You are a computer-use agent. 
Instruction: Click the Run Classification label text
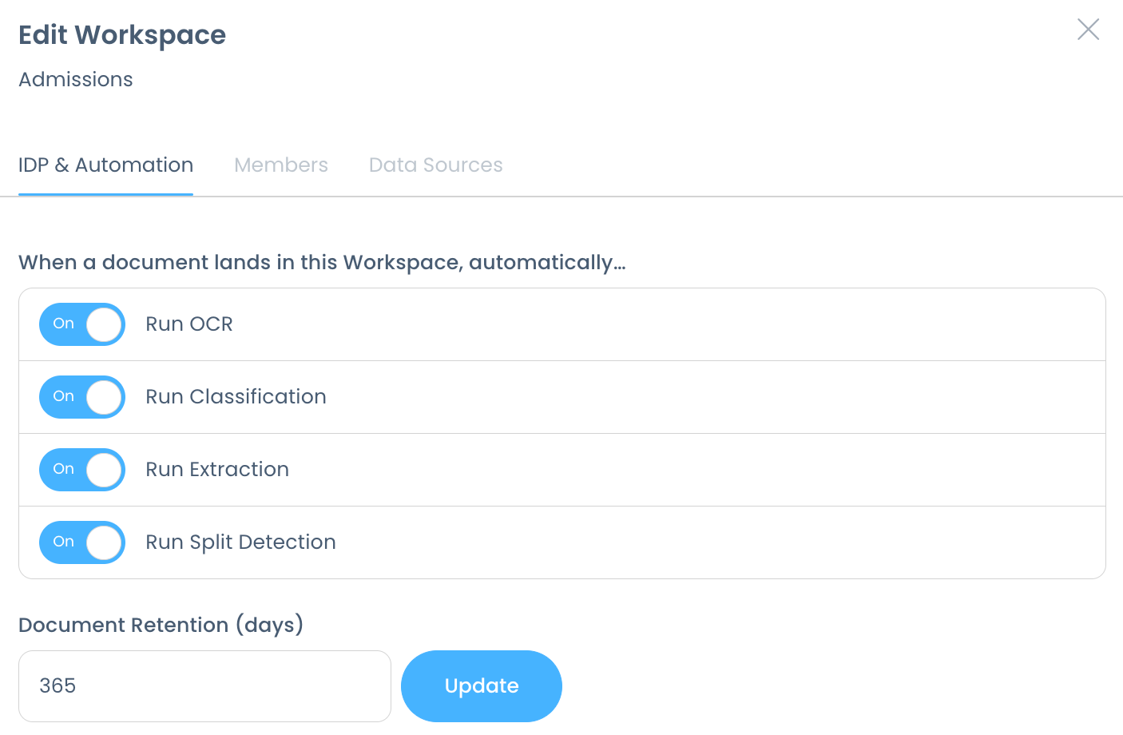(236, 397)
